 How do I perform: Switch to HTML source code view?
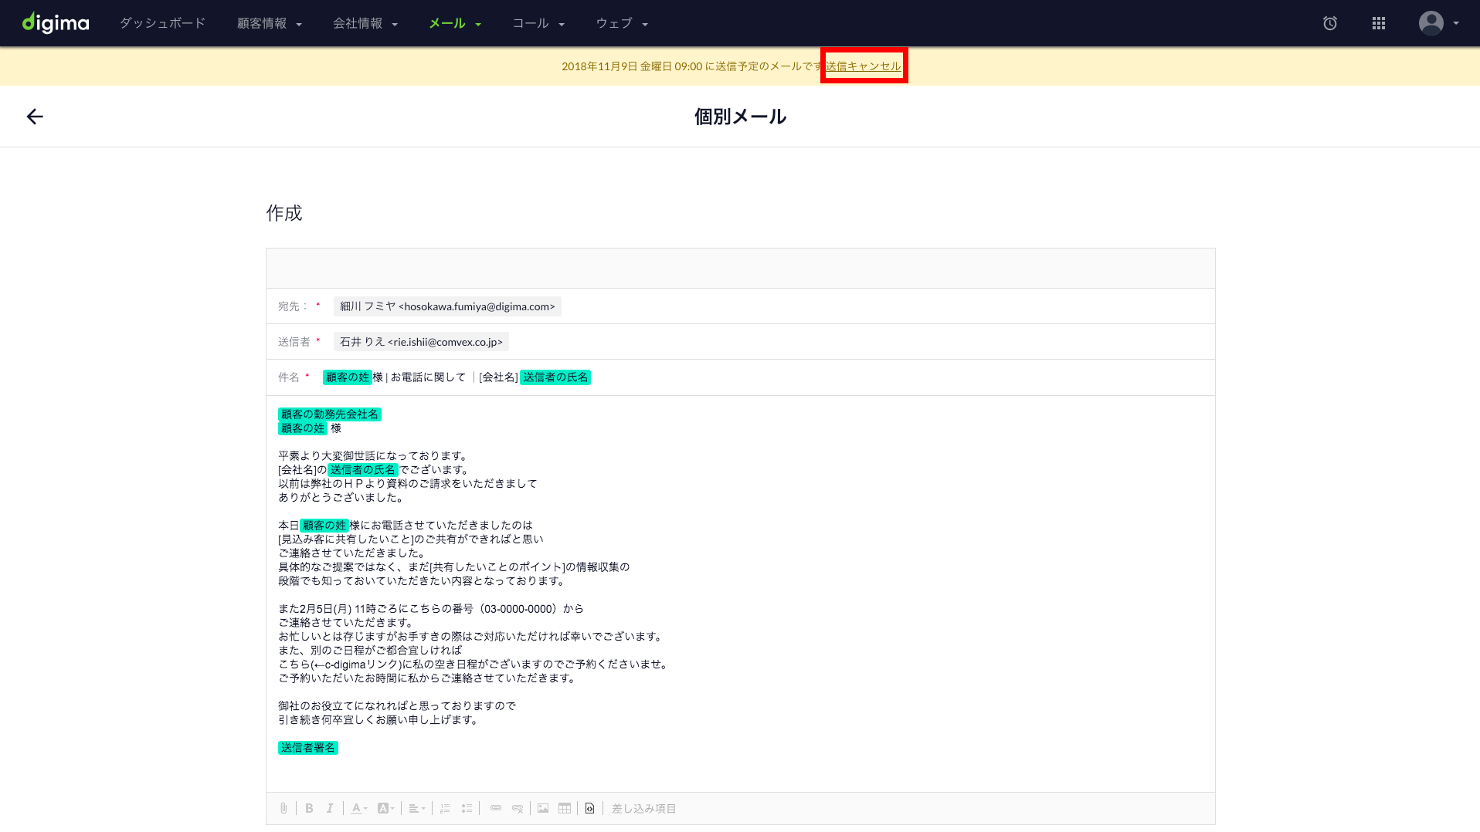590,808
